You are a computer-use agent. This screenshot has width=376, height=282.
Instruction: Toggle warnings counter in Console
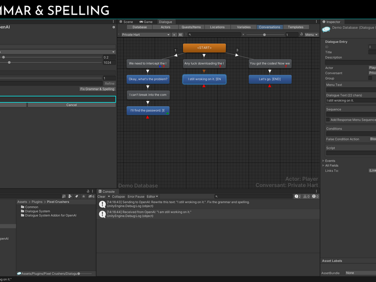[306, 196]
